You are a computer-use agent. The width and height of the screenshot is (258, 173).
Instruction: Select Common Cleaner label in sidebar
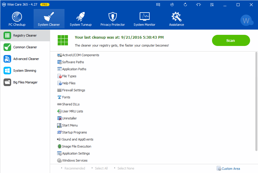coord(25,47)
